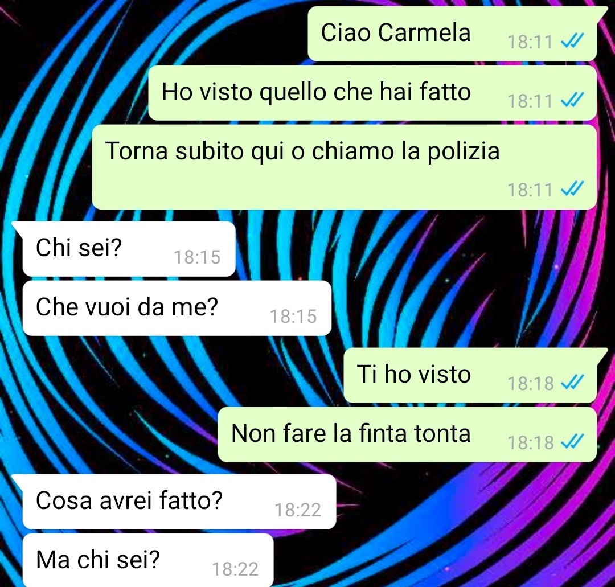The width and height of the screenshot is (615, 587).
Task: Tap the blue checkmarks beside 'Ti ho visto'
Action: click(573, 382)
